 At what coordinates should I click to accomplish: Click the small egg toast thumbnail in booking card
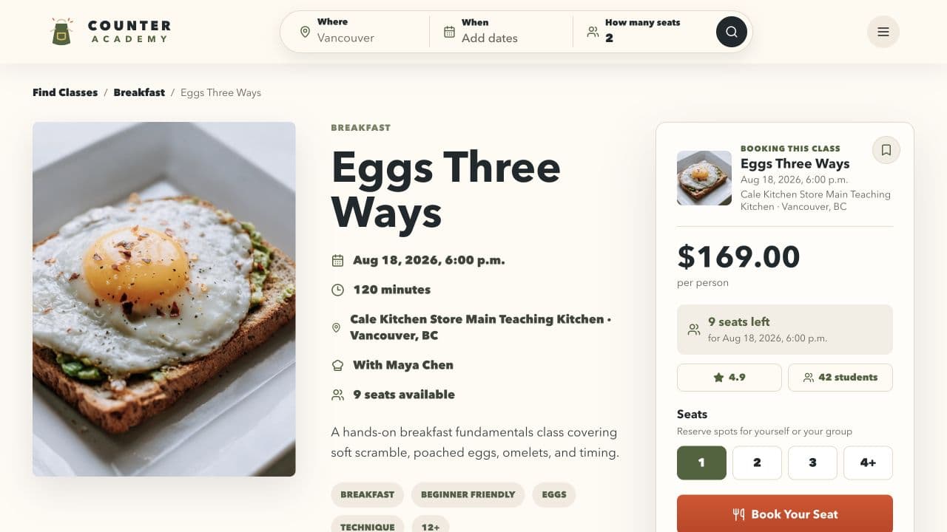click(704, 178)
